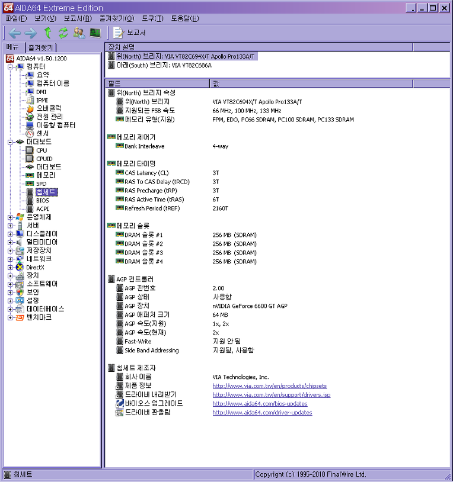Click the green Up level arrow
The height and width of the screenshot is (482, 453).
tap(47, 33)
